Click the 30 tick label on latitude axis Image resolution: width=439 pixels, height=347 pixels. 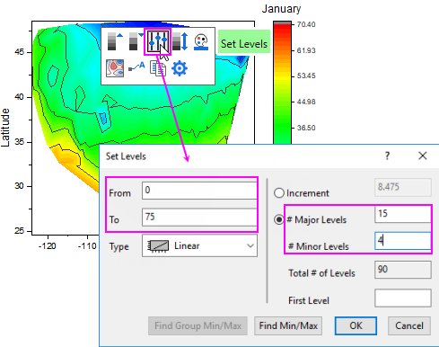pos(19,186)
